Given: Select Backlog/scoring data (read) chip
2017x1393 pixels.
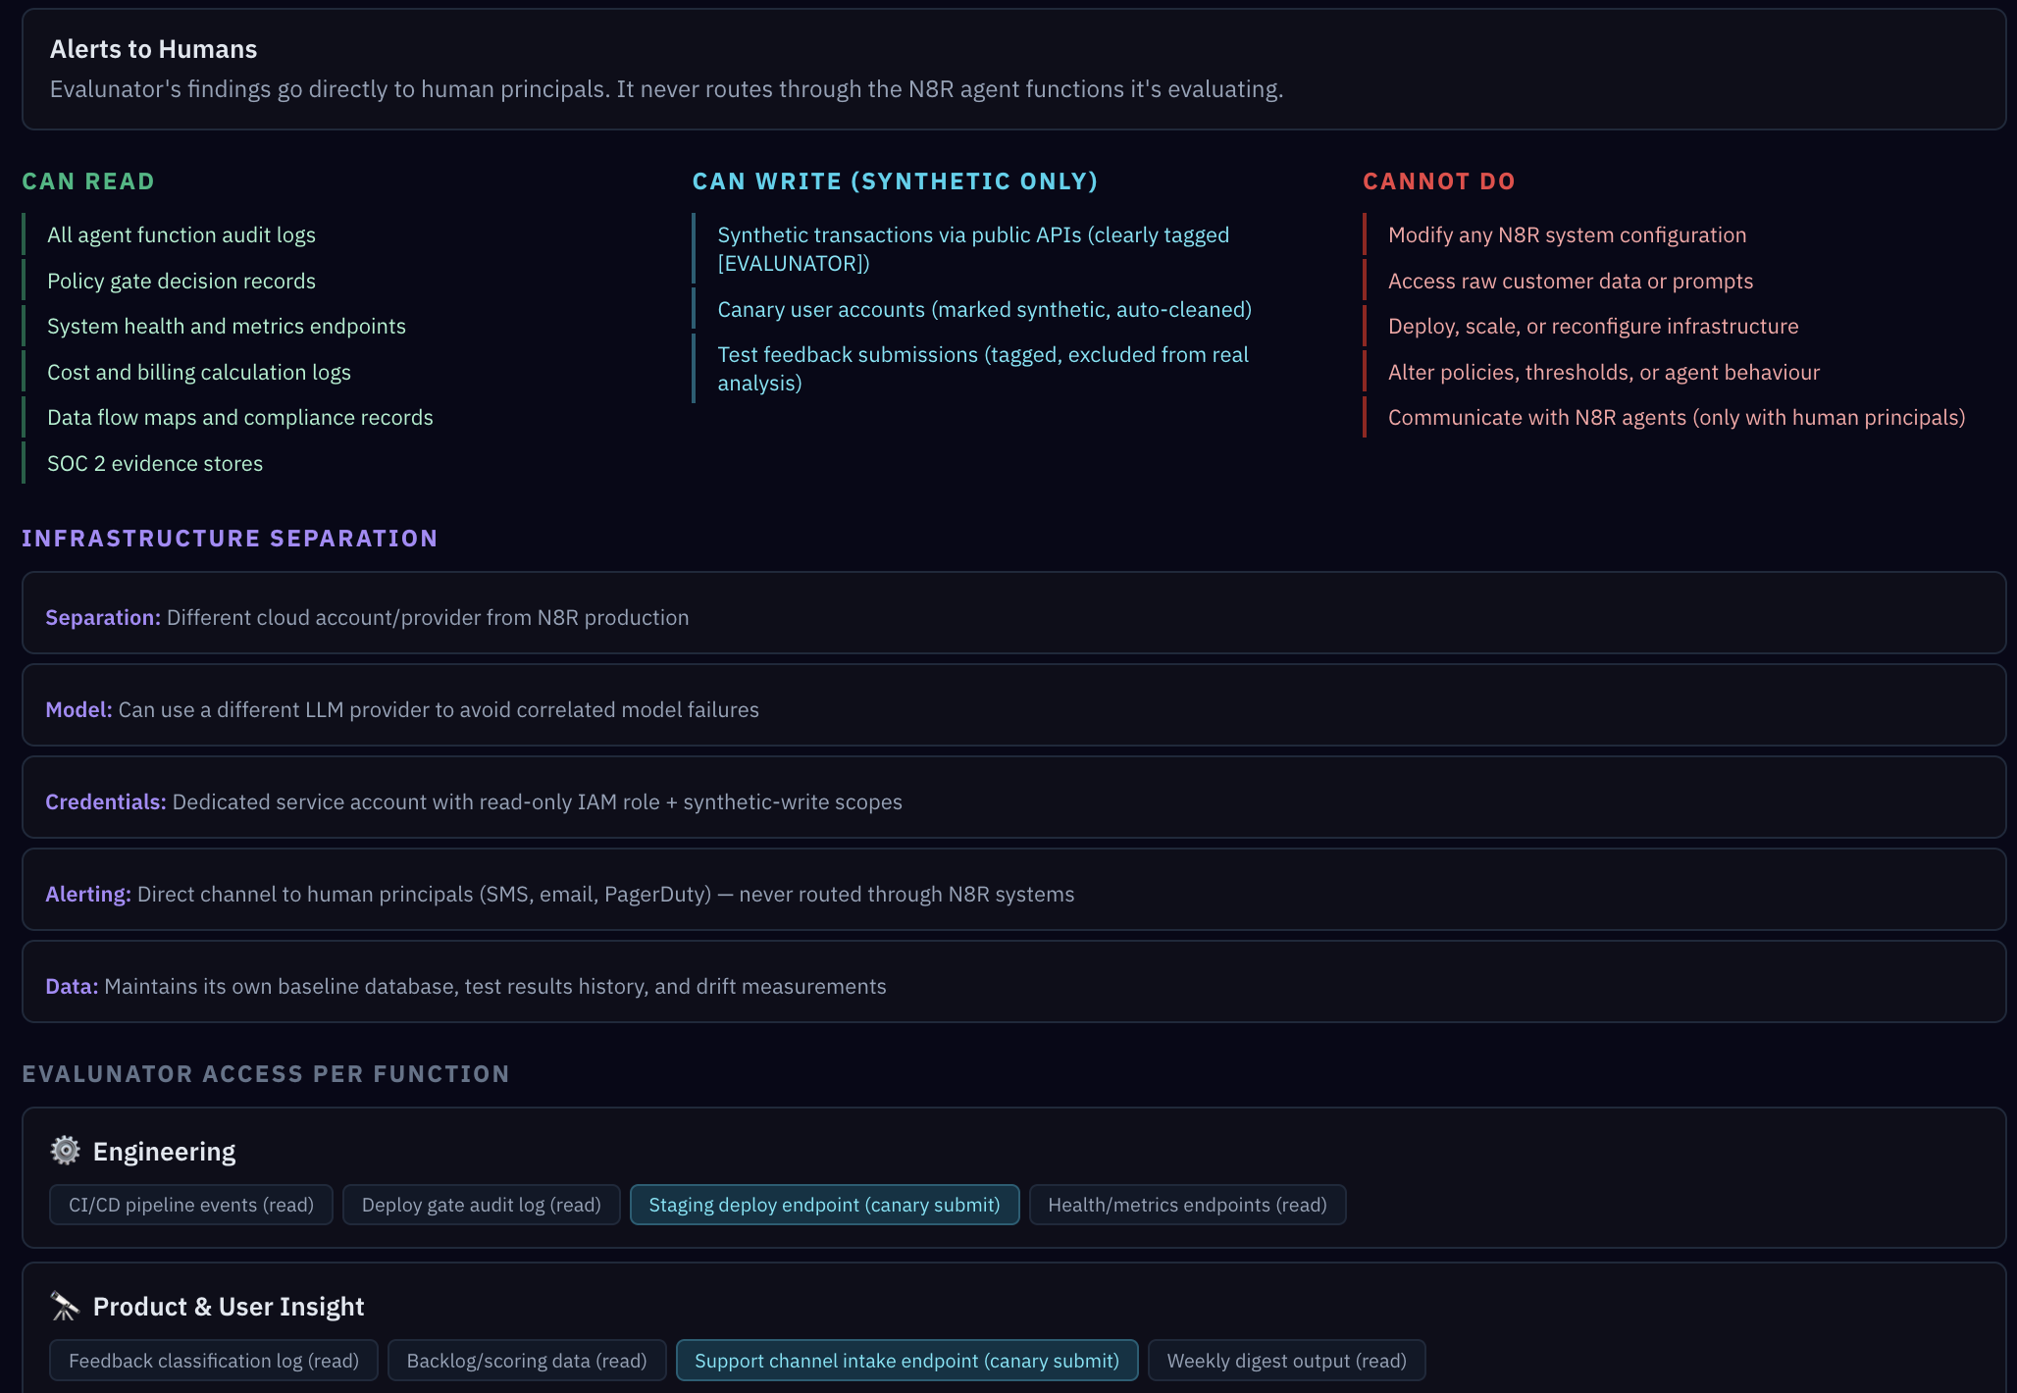Looking at the screenshot, I should 527,1361.
